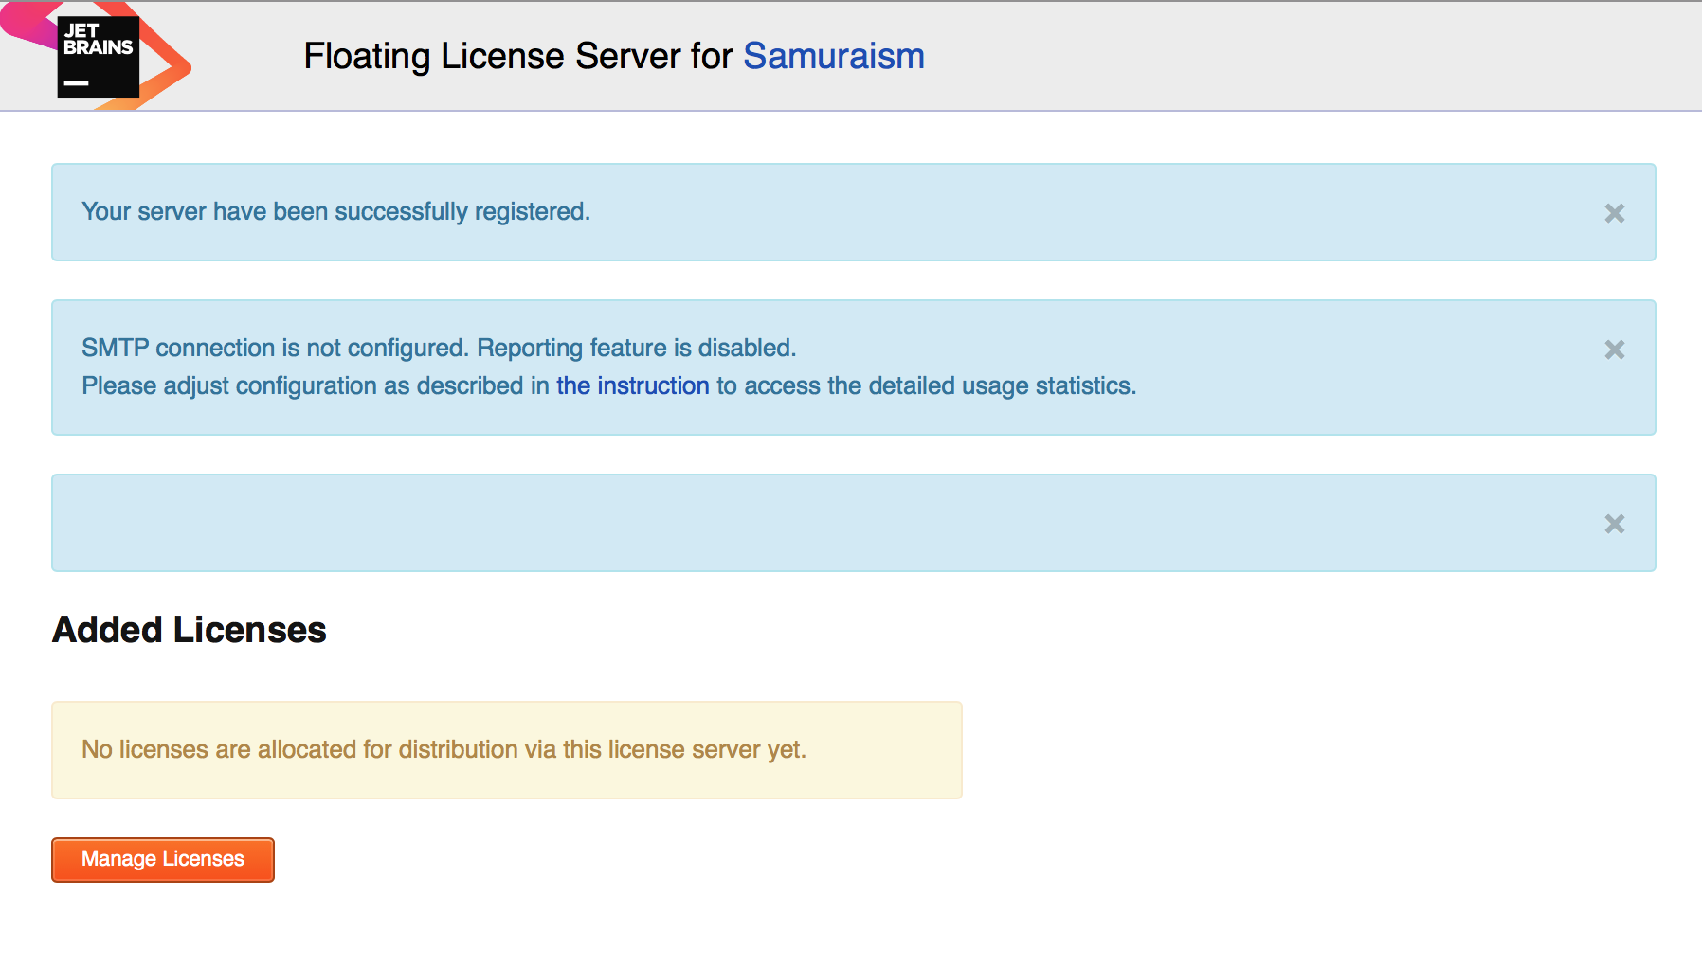This screenshot has width=1702, height=968.
Task: Select the "Added Licenses" heading text
Action: [190, 630]
